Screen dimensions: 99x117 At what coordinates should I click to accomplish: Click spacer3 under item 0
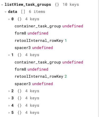click(x=23, y=48)
